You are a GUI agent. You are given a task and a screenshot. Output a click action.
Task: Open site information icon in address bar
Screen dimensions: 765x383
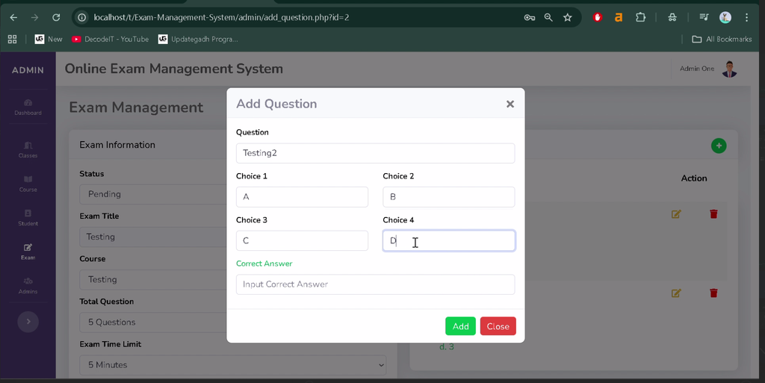(82, 17)
